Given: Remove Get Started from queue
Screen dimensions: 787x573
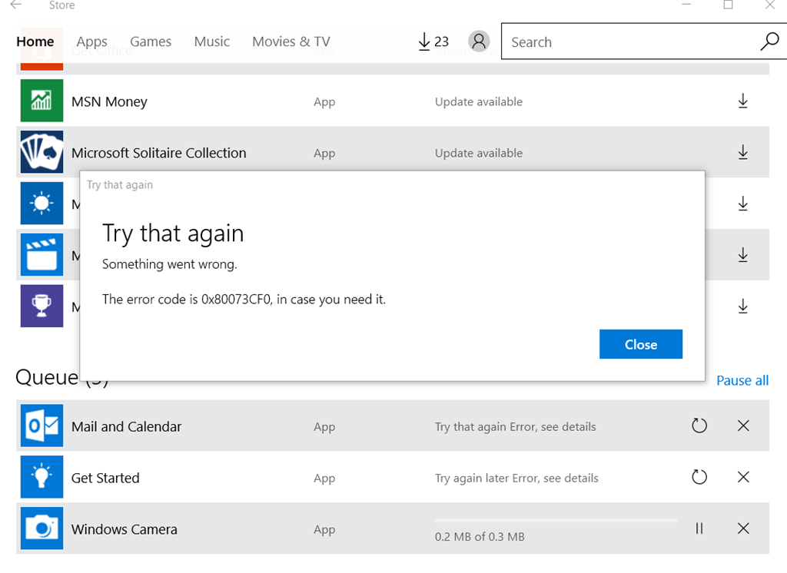Looking at the screenshot, I should [743, 477].
